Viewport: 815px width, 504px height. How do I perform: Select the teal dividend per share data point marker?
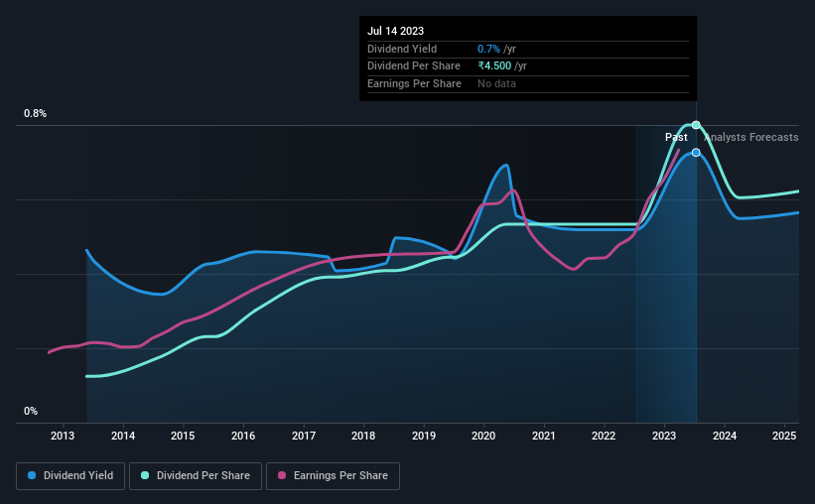point(696,125)
